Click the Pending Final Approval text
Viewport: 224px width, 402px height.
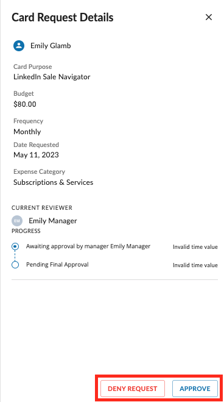pos(57,265)
